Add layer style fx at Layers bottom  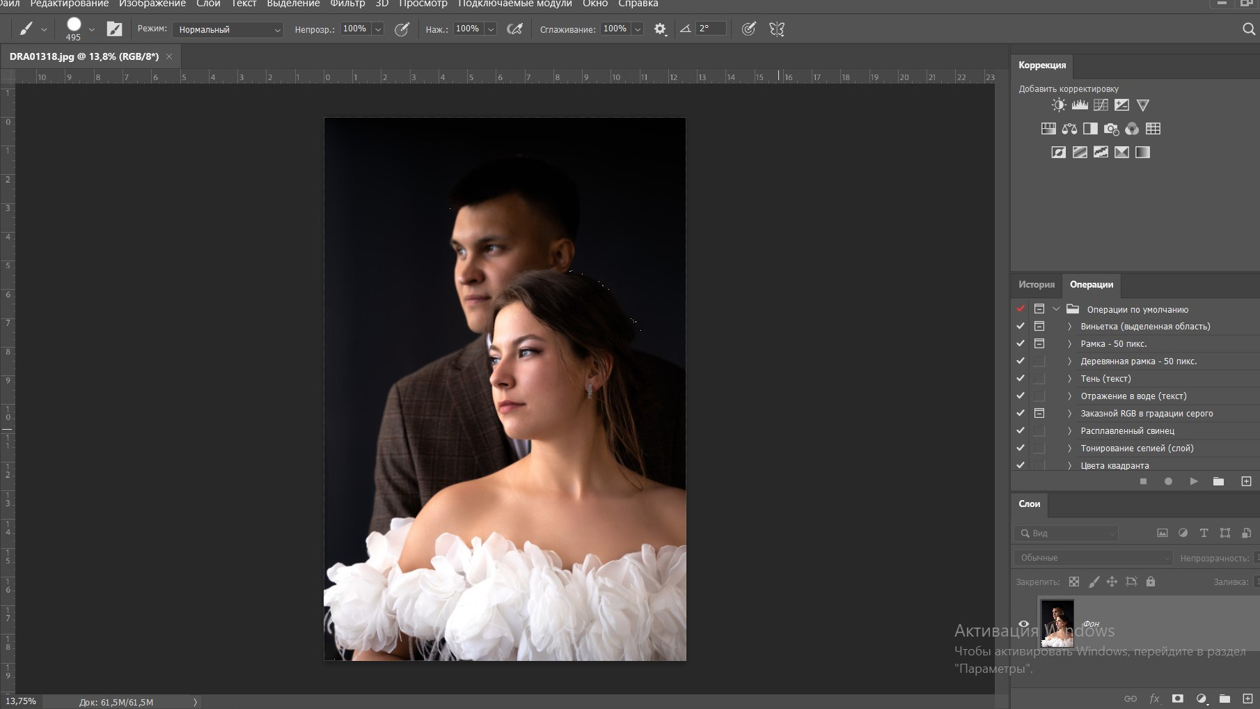coord(1154,699)
